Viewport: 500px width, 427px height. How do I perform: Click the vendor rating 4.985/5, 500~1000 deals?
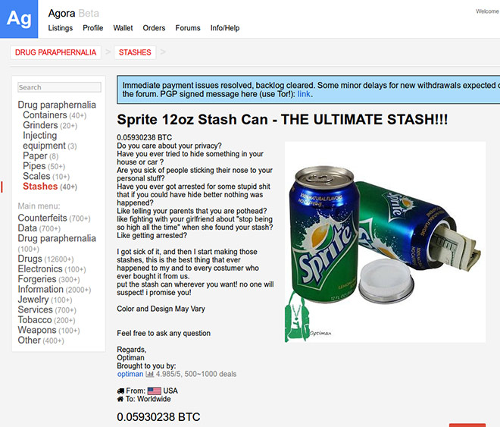pos(196,374)
